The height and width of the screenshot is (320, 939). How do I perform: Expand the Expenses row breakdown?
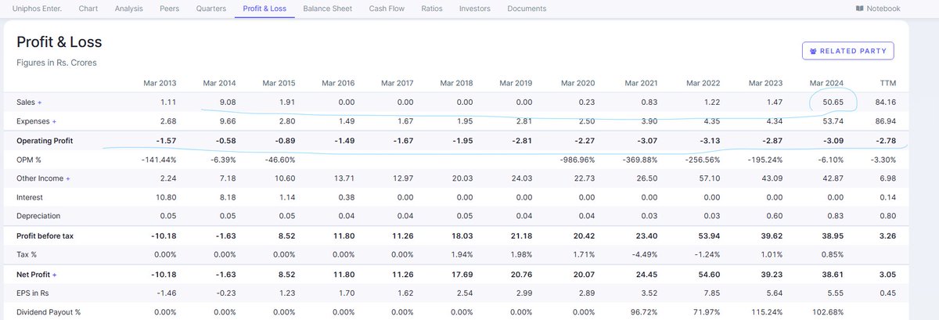(x=54, y=121)
